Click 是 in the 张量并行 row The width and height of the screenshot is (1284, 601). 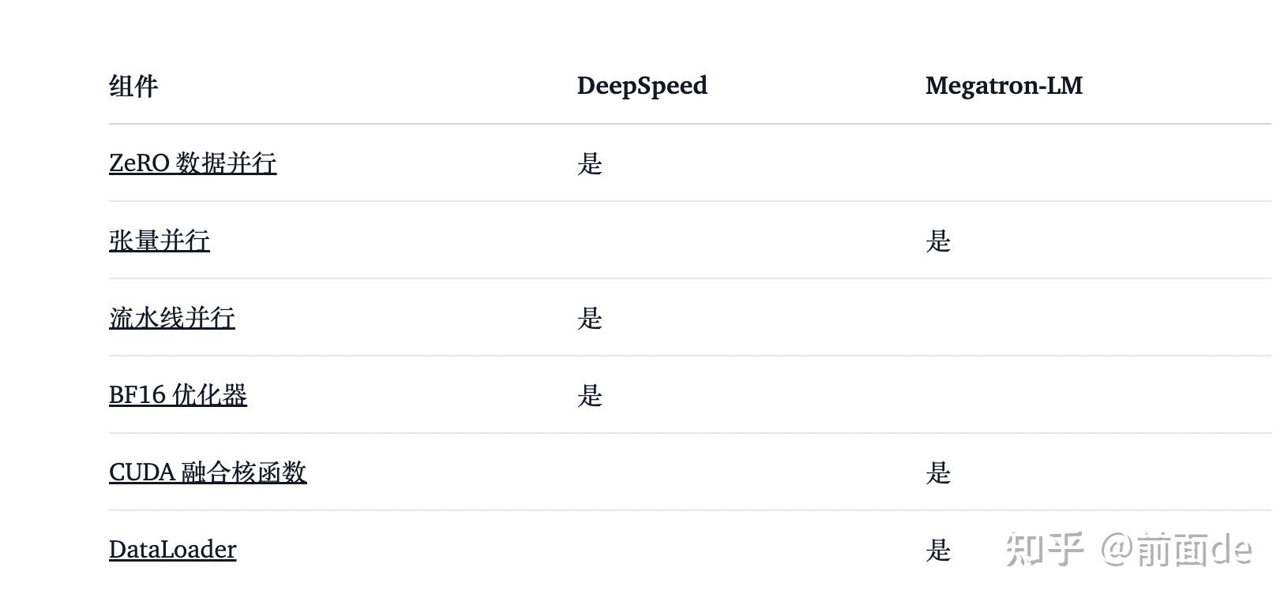(938, 241)
